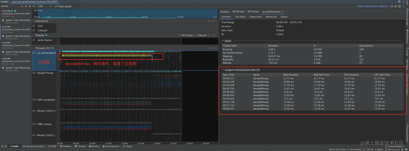Open Threads section options menu

(x=209, y=48)
